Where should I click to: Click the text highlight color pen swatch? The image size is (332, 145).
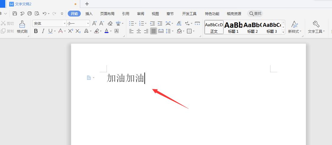tap(96, 31)
